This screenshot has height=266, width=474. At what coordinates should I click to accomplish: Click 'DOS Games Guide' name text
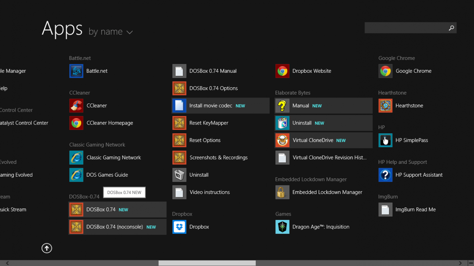pos(107,175)
